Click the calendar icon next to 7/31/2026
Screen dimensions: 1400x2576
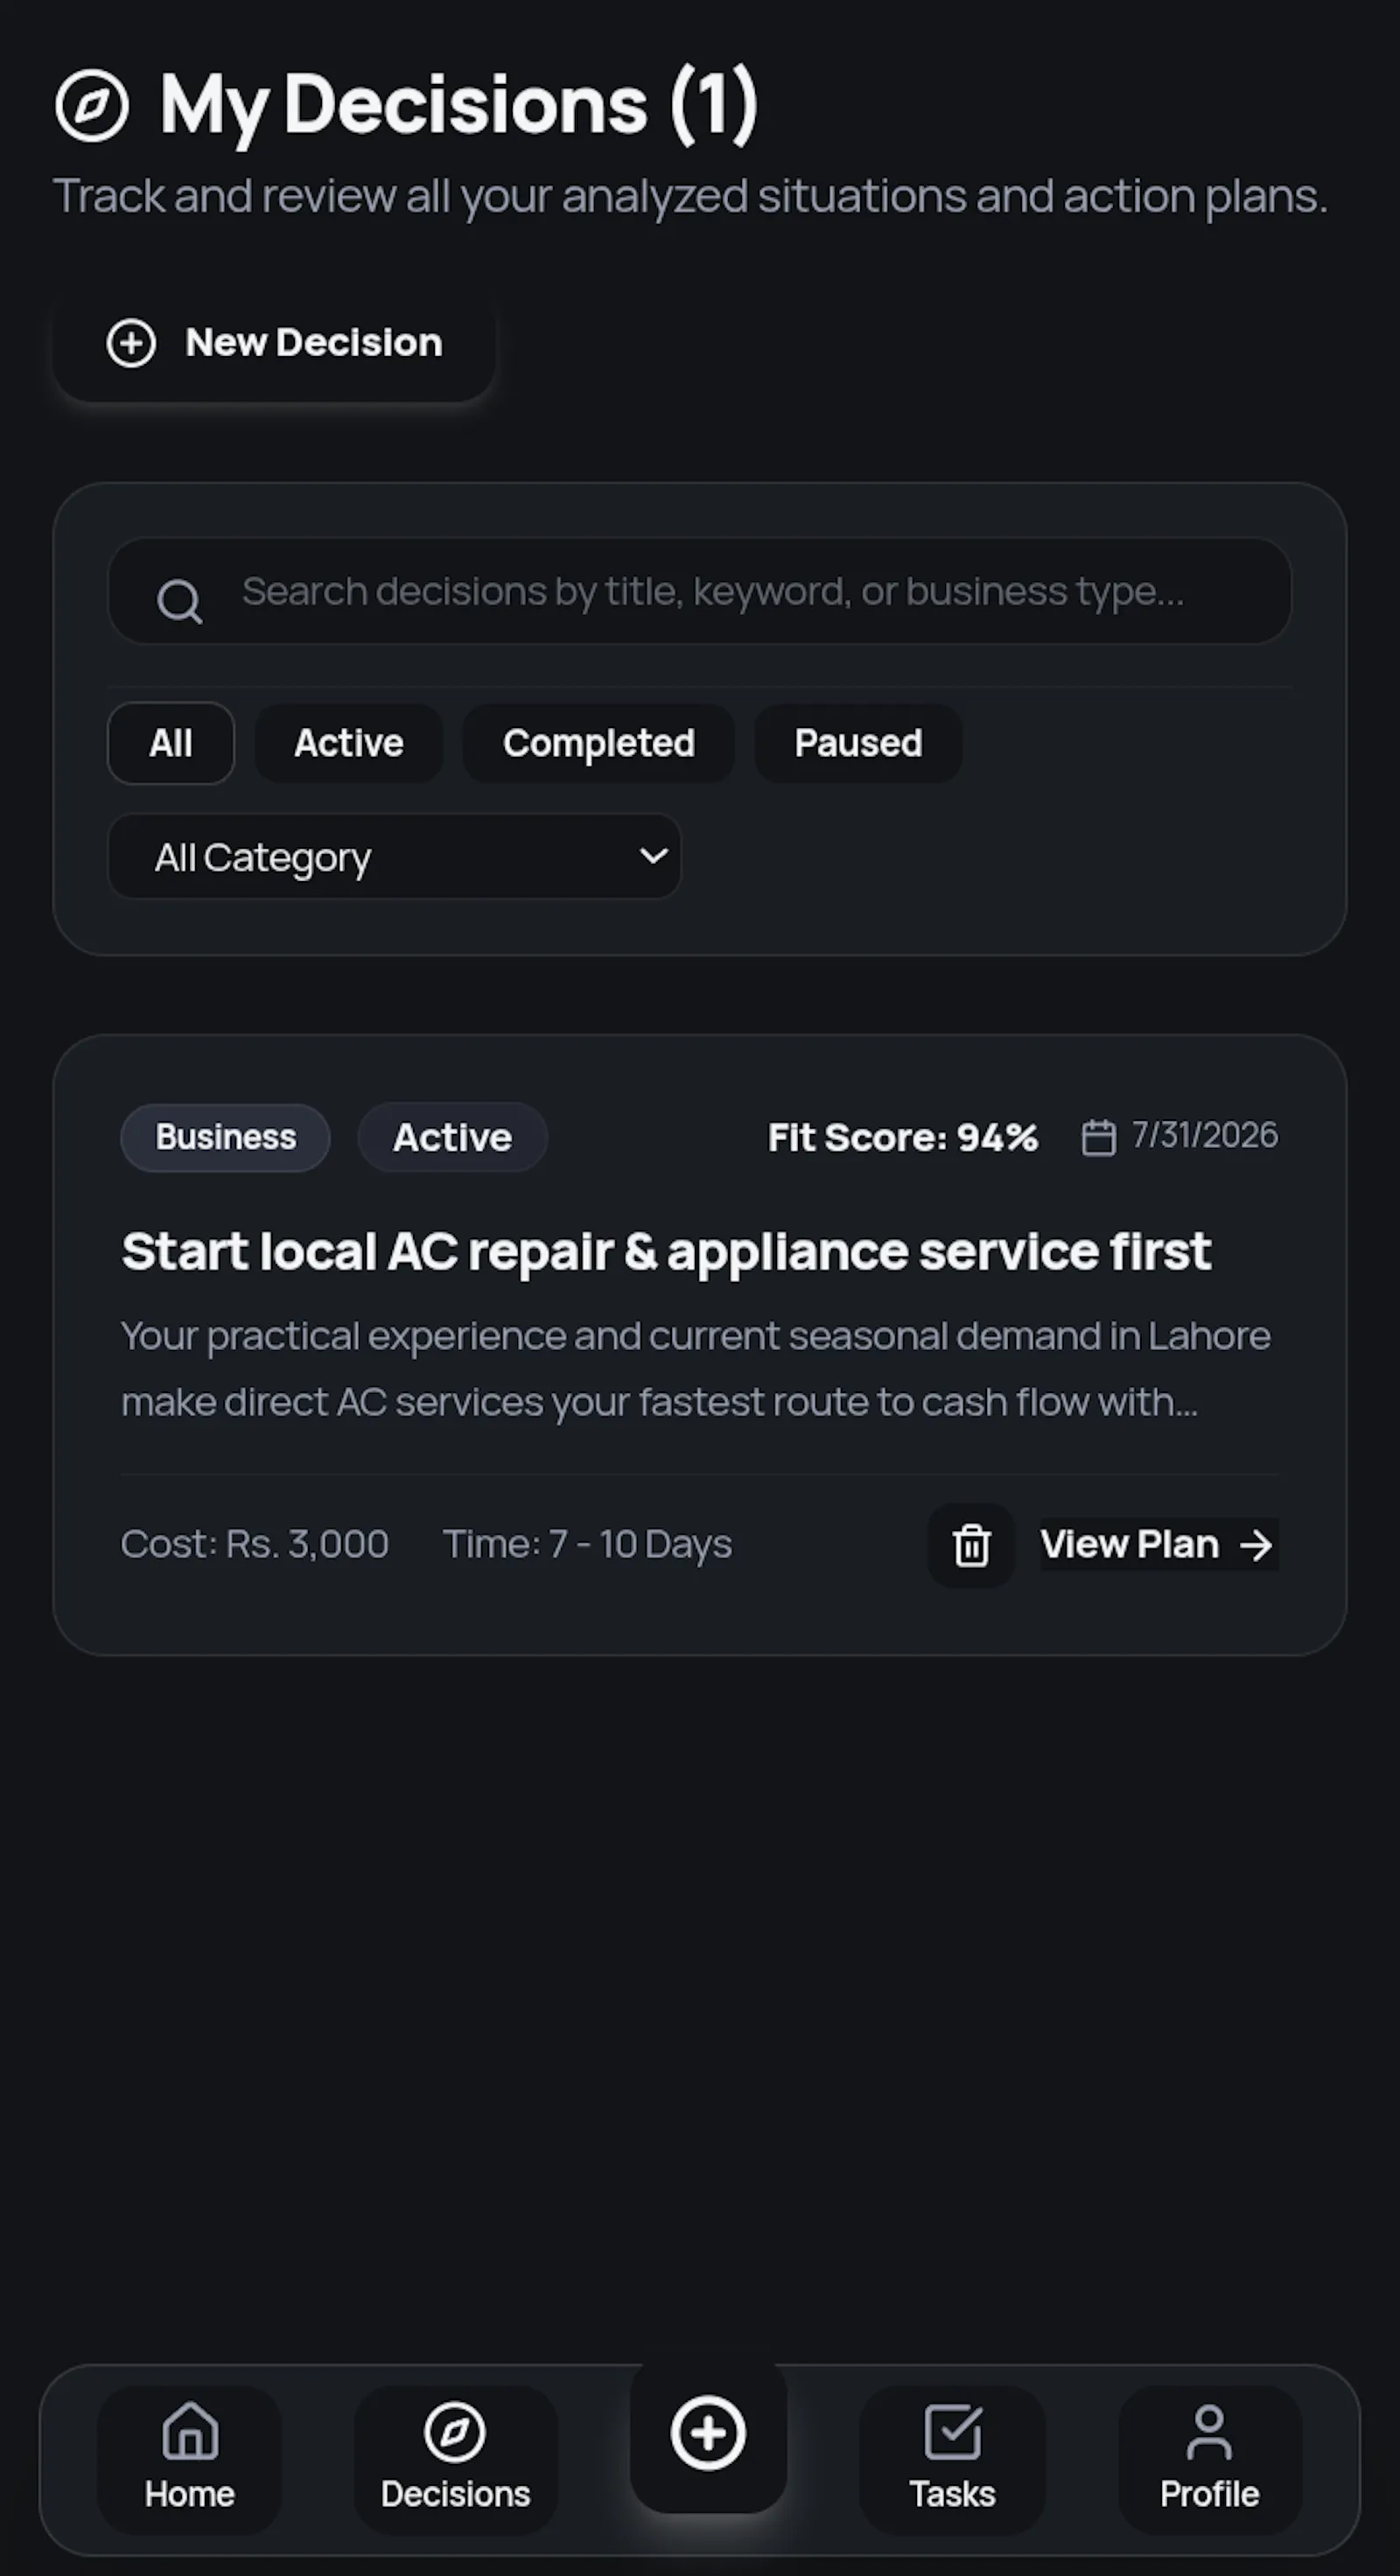click(x=1098, y=1137)
